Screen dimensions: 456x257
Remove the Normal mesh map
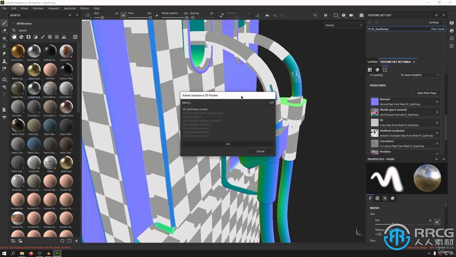[437, 102]
